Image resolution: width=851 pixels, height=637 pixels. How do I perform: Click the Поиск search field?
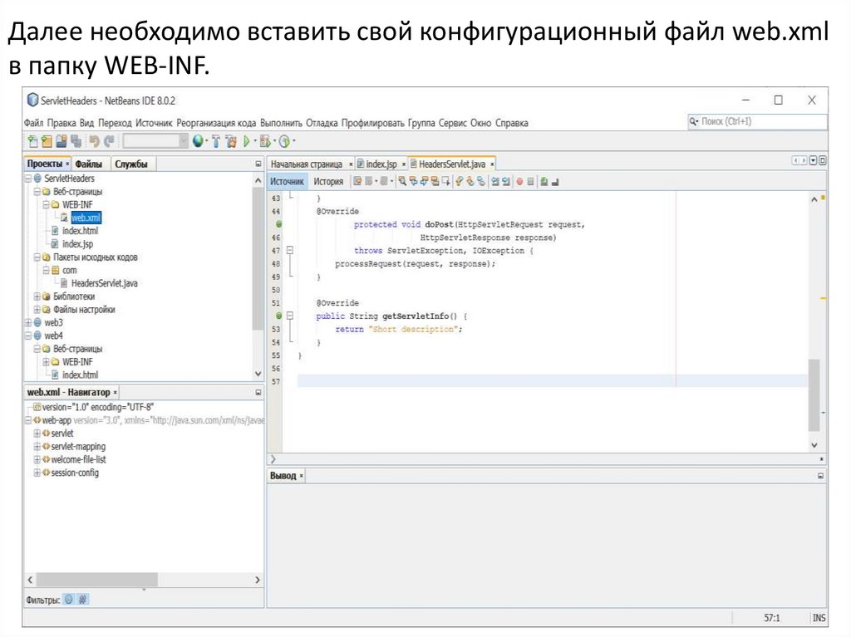click(x=758, y=122)
